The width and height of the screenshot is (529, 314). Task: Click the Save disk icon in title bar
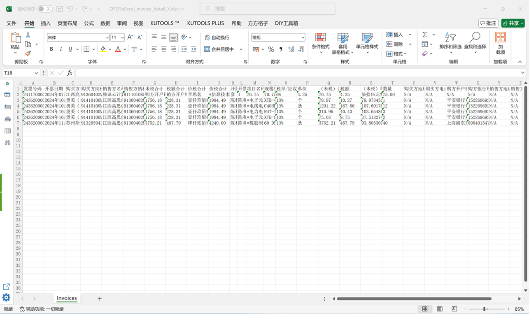(60, 9)
